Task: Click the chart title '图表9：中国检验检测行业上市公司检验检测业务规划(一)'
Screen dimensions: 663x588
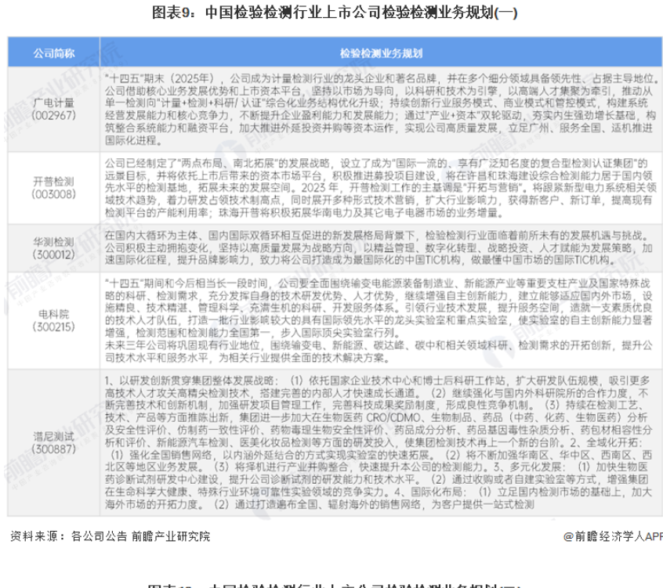Action: point(335,13)
